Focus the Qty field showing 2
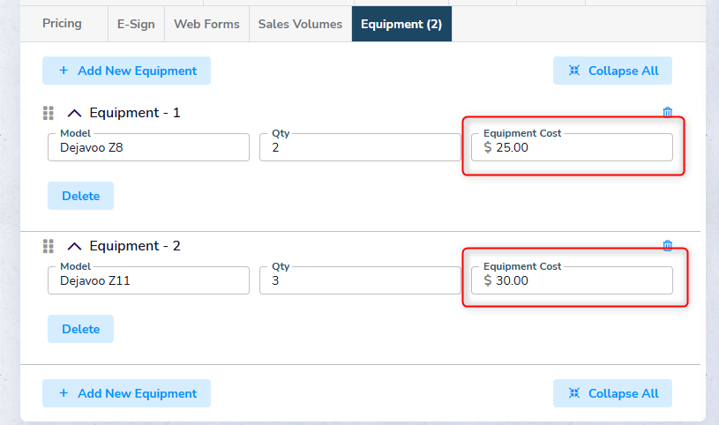This screenshot has width=719, height=425. tap(360, 148)
